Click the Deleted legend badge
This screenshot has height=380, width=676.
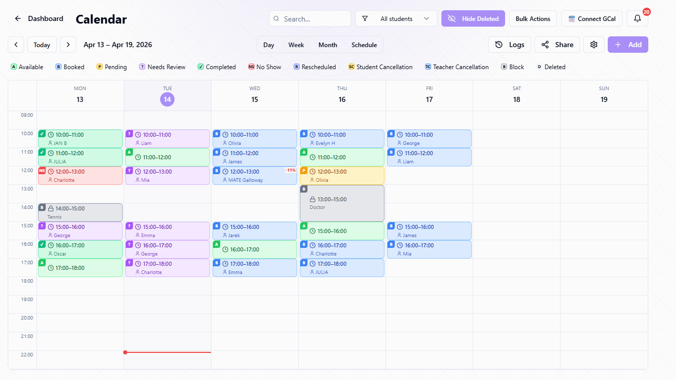coord(539,67)
